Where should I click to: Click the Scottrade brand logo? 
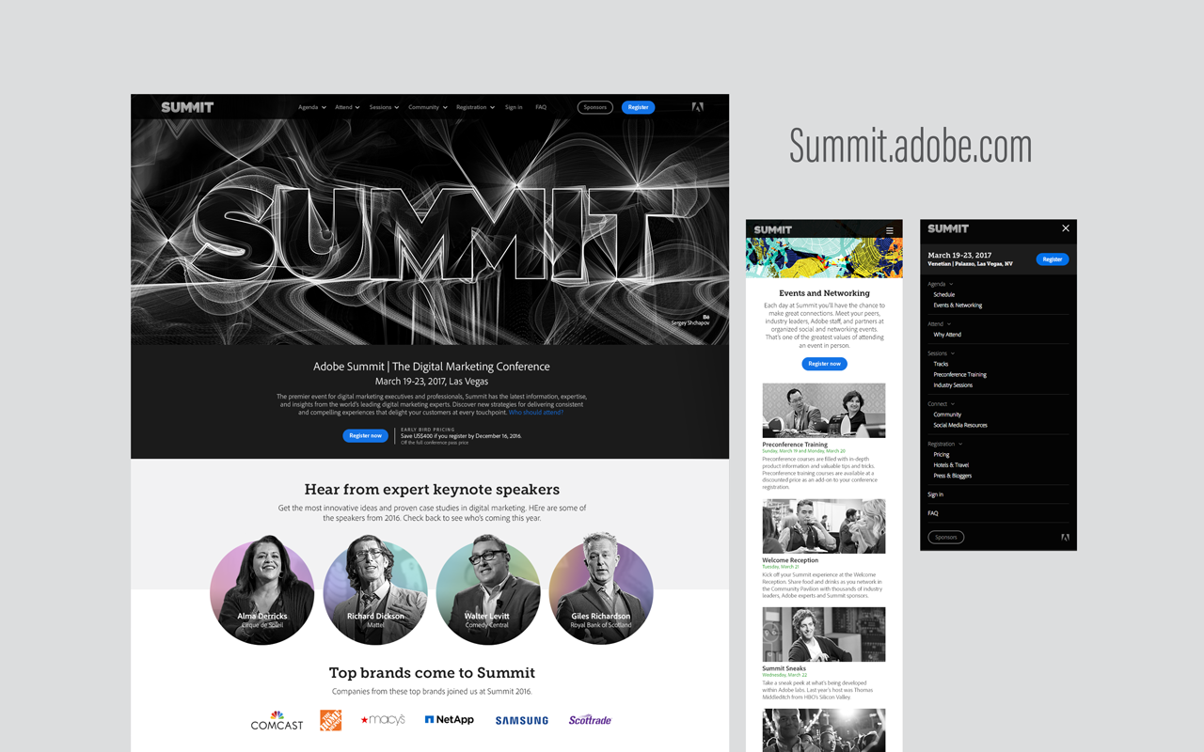pyautogui.click(x=590, y=720)
